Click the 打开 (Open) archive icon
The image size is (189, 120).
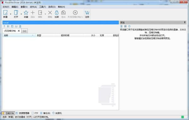16,14
